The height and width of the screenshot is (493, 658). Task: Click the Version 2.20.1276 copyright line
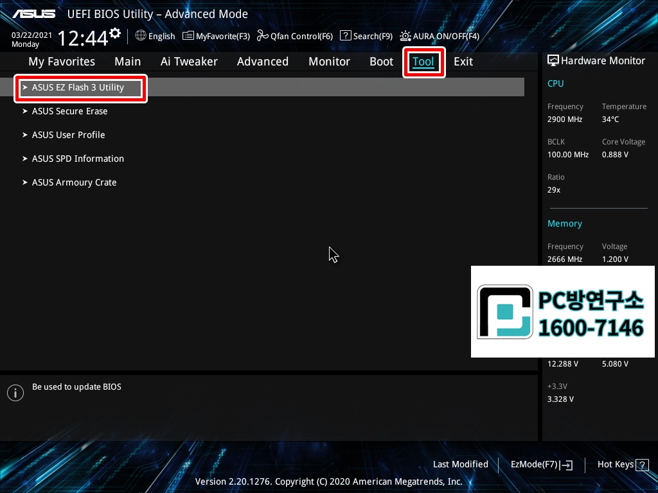[x=328, y=481]
